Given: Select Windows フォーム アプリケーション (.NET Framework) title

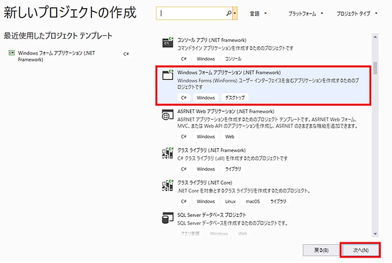Looking at the screenshot, I should coord(229,72).
